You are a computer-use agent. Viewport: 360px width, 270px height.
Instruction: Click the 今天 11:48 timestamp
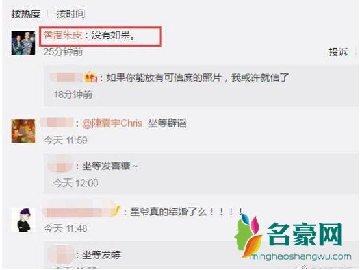(x=66, y=228)
